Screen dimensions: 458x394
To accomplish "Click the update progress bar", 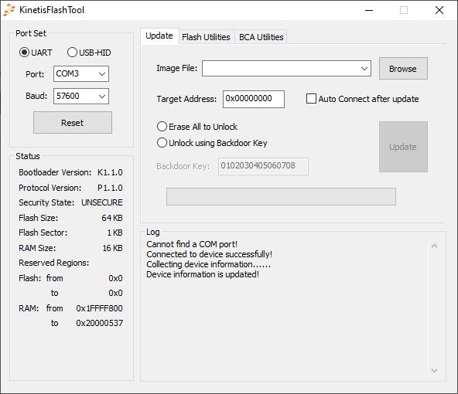I will (281, 196).
